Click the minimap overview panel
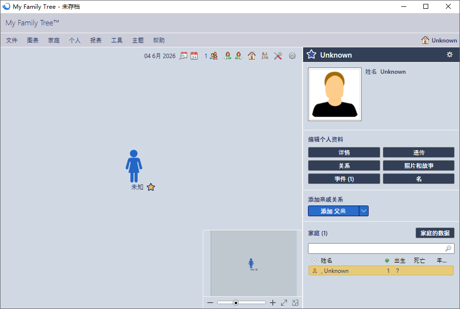 254,263
